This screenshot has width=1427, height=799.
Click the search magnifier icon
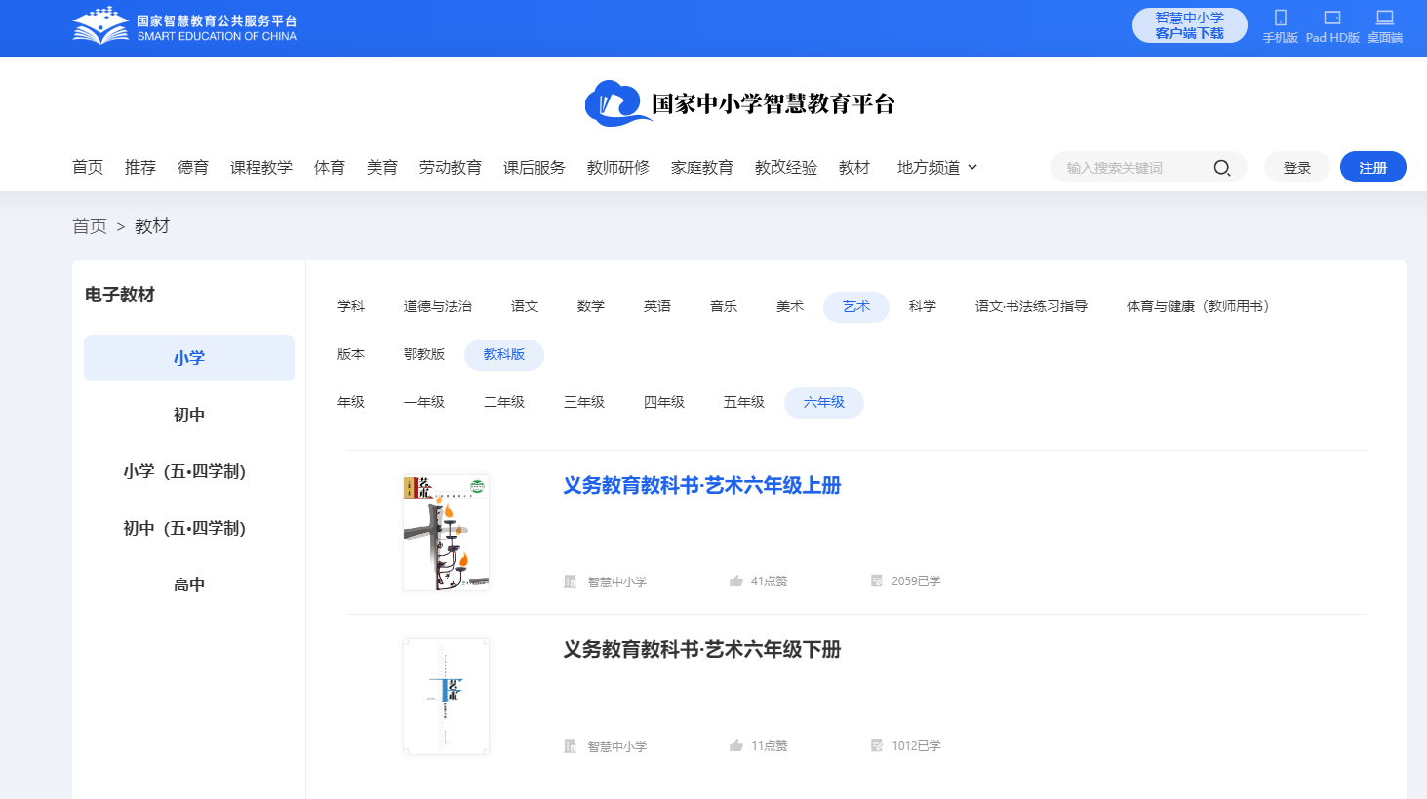click(1221, 167)
